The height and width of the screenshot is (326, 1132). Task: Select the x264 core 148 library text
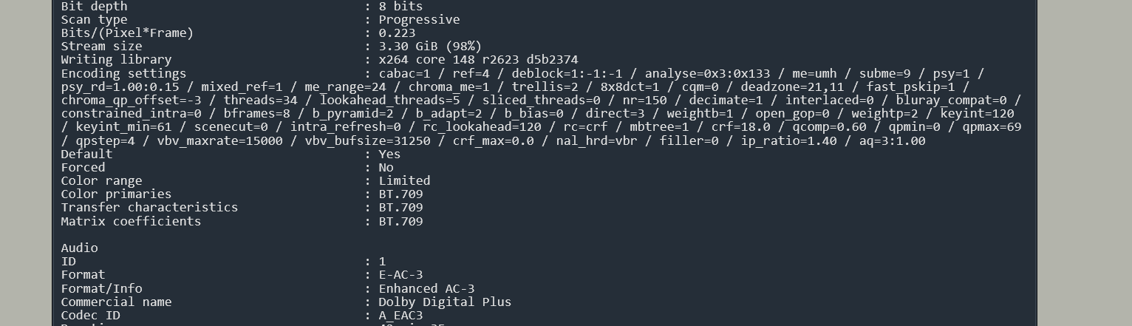coord(478,60)
